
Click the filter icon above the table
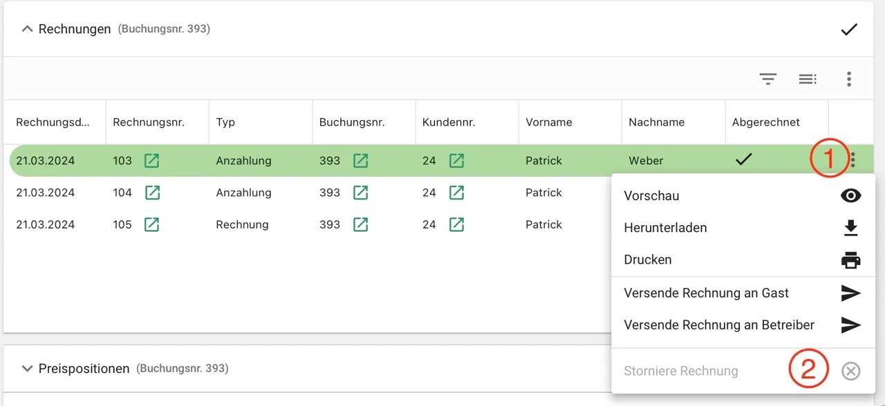(x=768, y=79)
